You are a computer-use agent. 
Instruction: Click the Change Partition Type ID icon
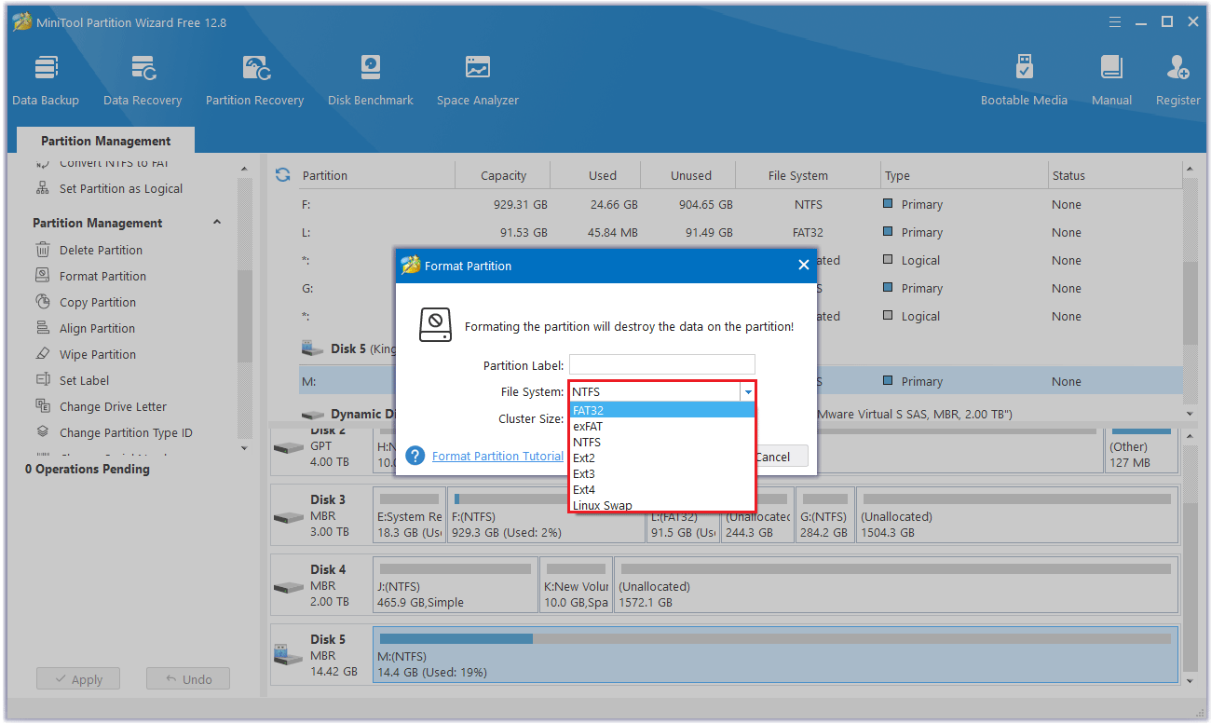click(43, 432)
